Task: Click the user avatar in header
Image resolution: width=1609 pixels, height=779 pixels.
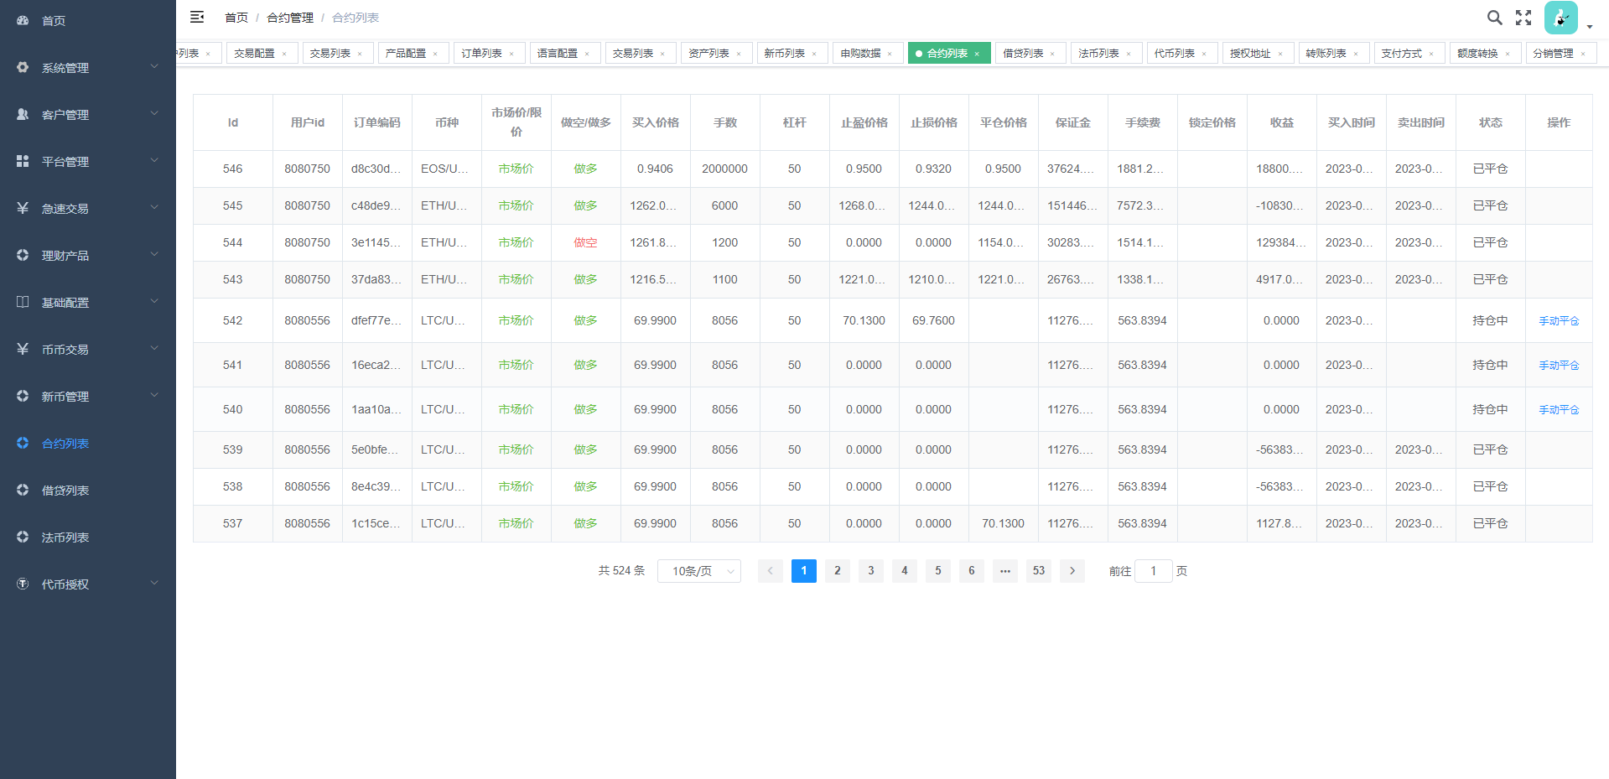Action: click(1560, 18)
